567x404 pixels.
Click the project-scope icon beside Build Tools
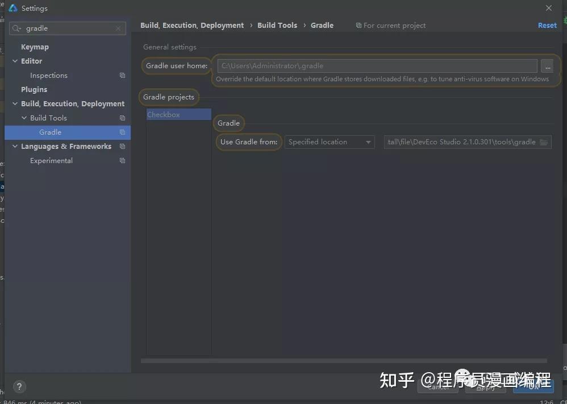[122, 118]
